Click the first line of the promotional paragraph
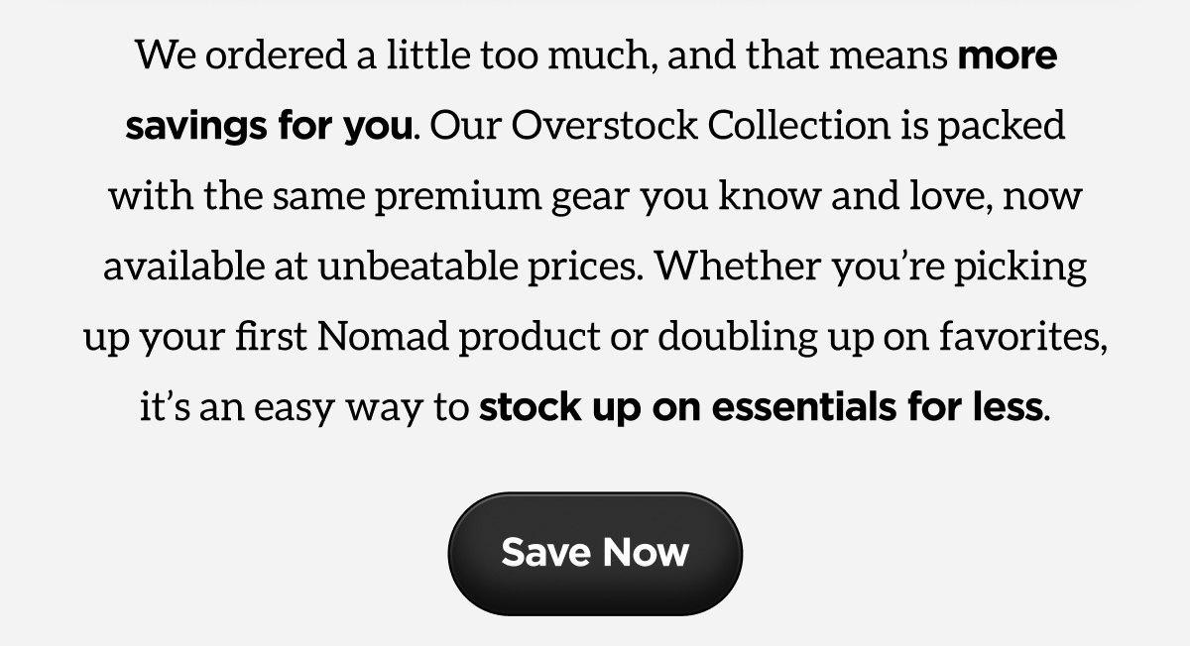The image size is (1190, 646). tap(595, 55)
